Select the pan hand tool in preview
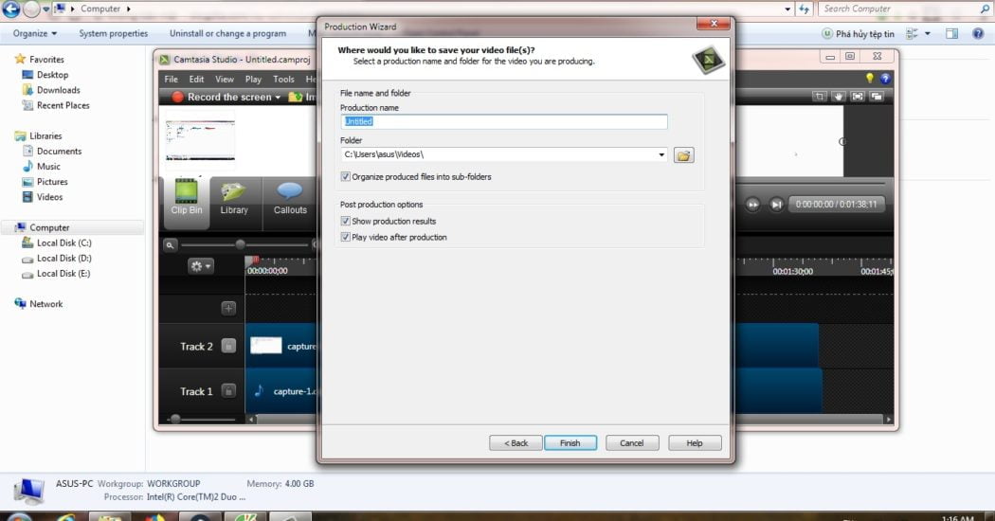The width and height of the screenshot is (995, 521). pyautogui.click(x=839, y=96)
